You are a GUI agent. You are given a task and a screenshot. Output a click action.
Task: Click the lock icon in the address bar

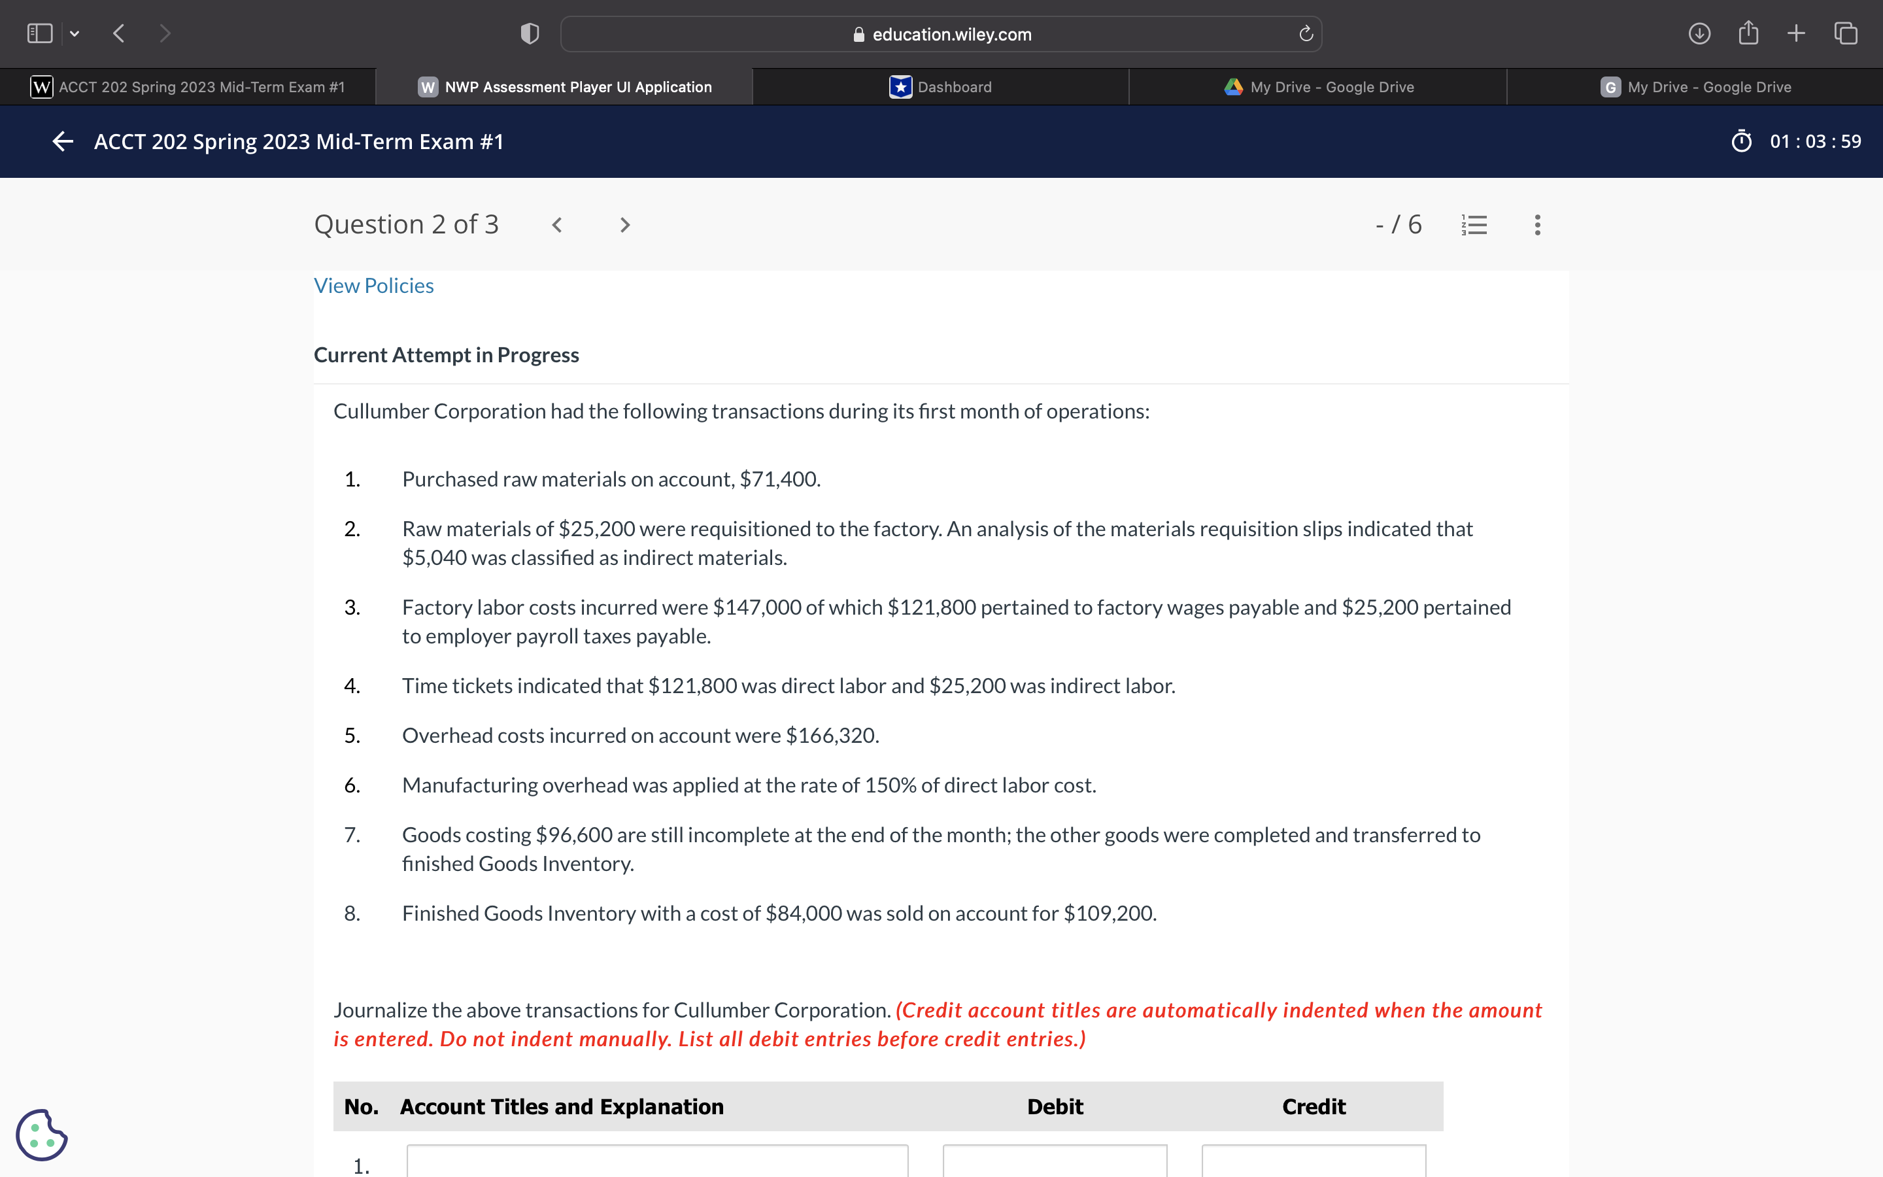tap(858, 33)
